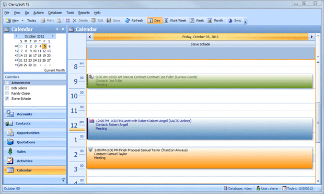Go to next day with the arrow
Image resolution: width=324 pixels, height=194 pixels.
(x=311, y=37)
